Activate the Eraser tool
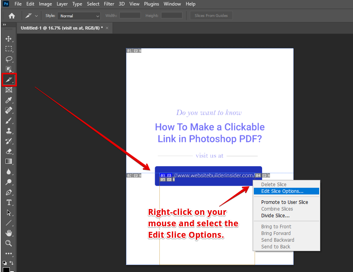The image size is (353, 272). [8, 151]
